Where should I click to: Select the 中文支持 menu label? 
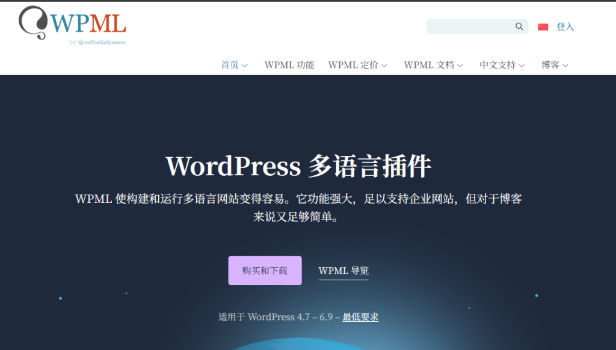tap(497, 65)
